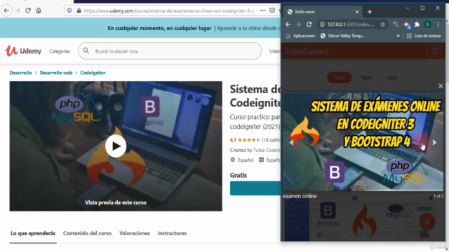Open the Chrome extensions puzzle icon
This screenshot has height=252, width=449.
click(x=417, y=24)
